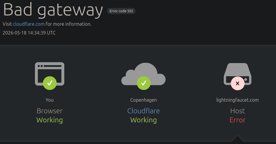This screenshot has width=276, height=144.
Task: Select the Error code 502 badge
Action: 121,11
